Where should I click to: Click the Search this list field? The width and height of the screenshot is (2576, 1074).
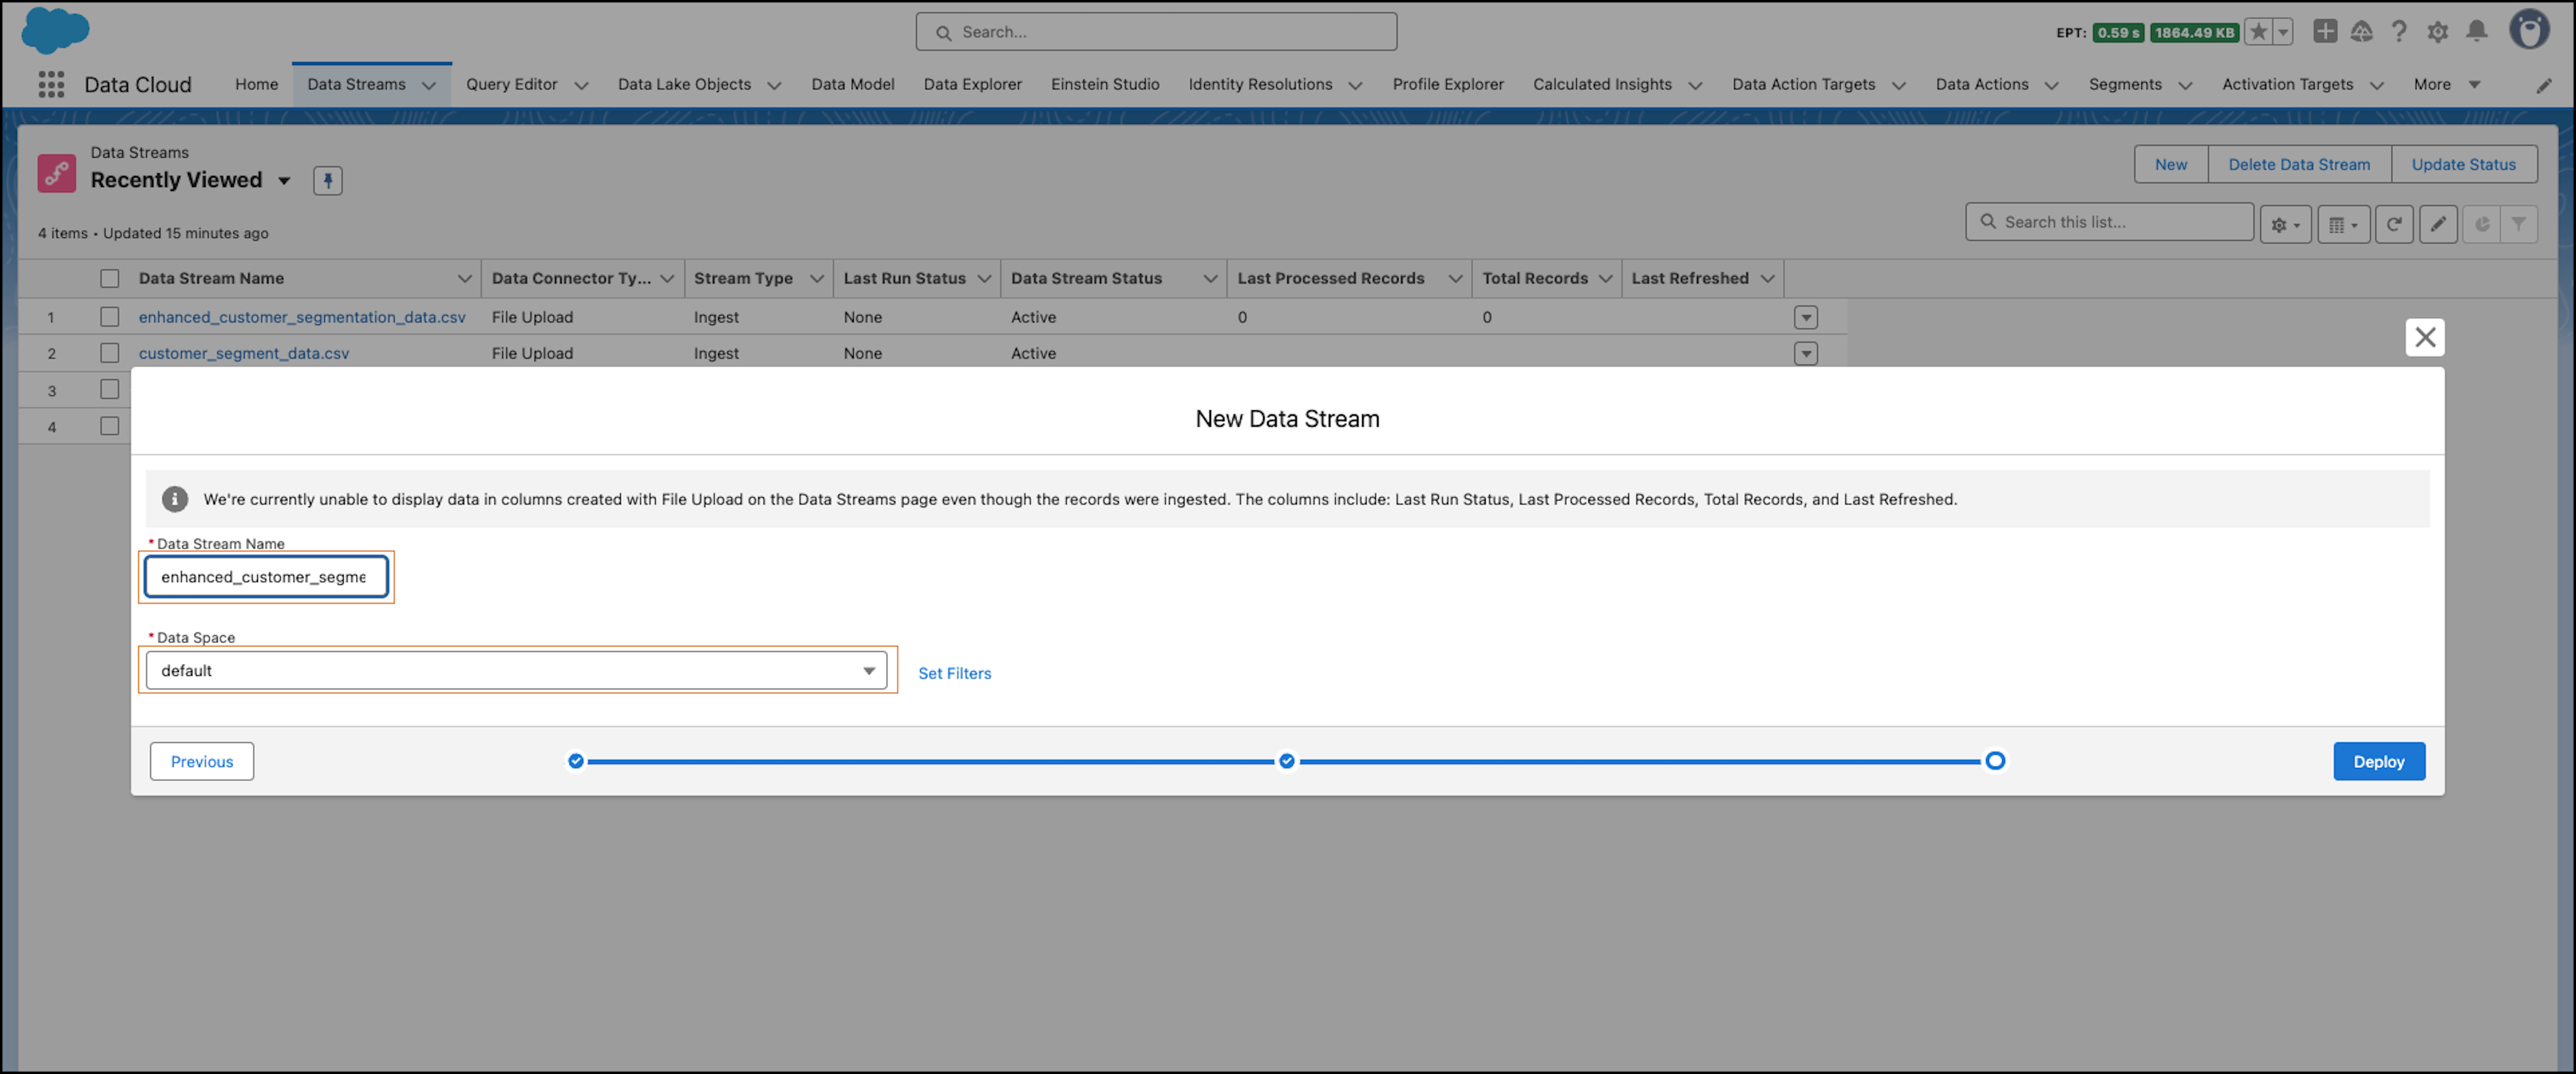[2109, 222]
